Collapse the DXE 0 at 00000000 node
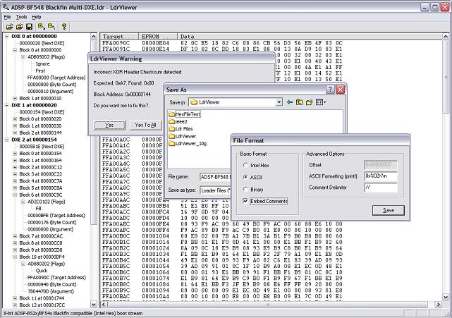 pos(6,37)
